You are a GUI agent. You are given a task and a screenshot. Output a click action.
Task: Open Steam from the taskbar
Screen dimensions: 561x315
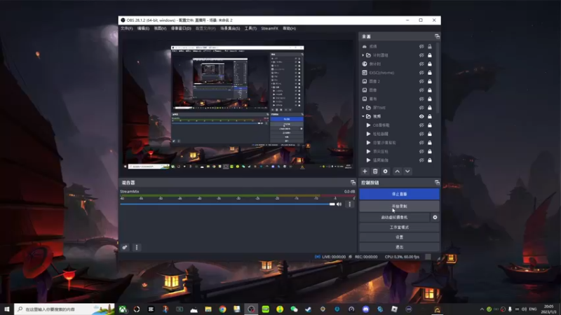309,309
